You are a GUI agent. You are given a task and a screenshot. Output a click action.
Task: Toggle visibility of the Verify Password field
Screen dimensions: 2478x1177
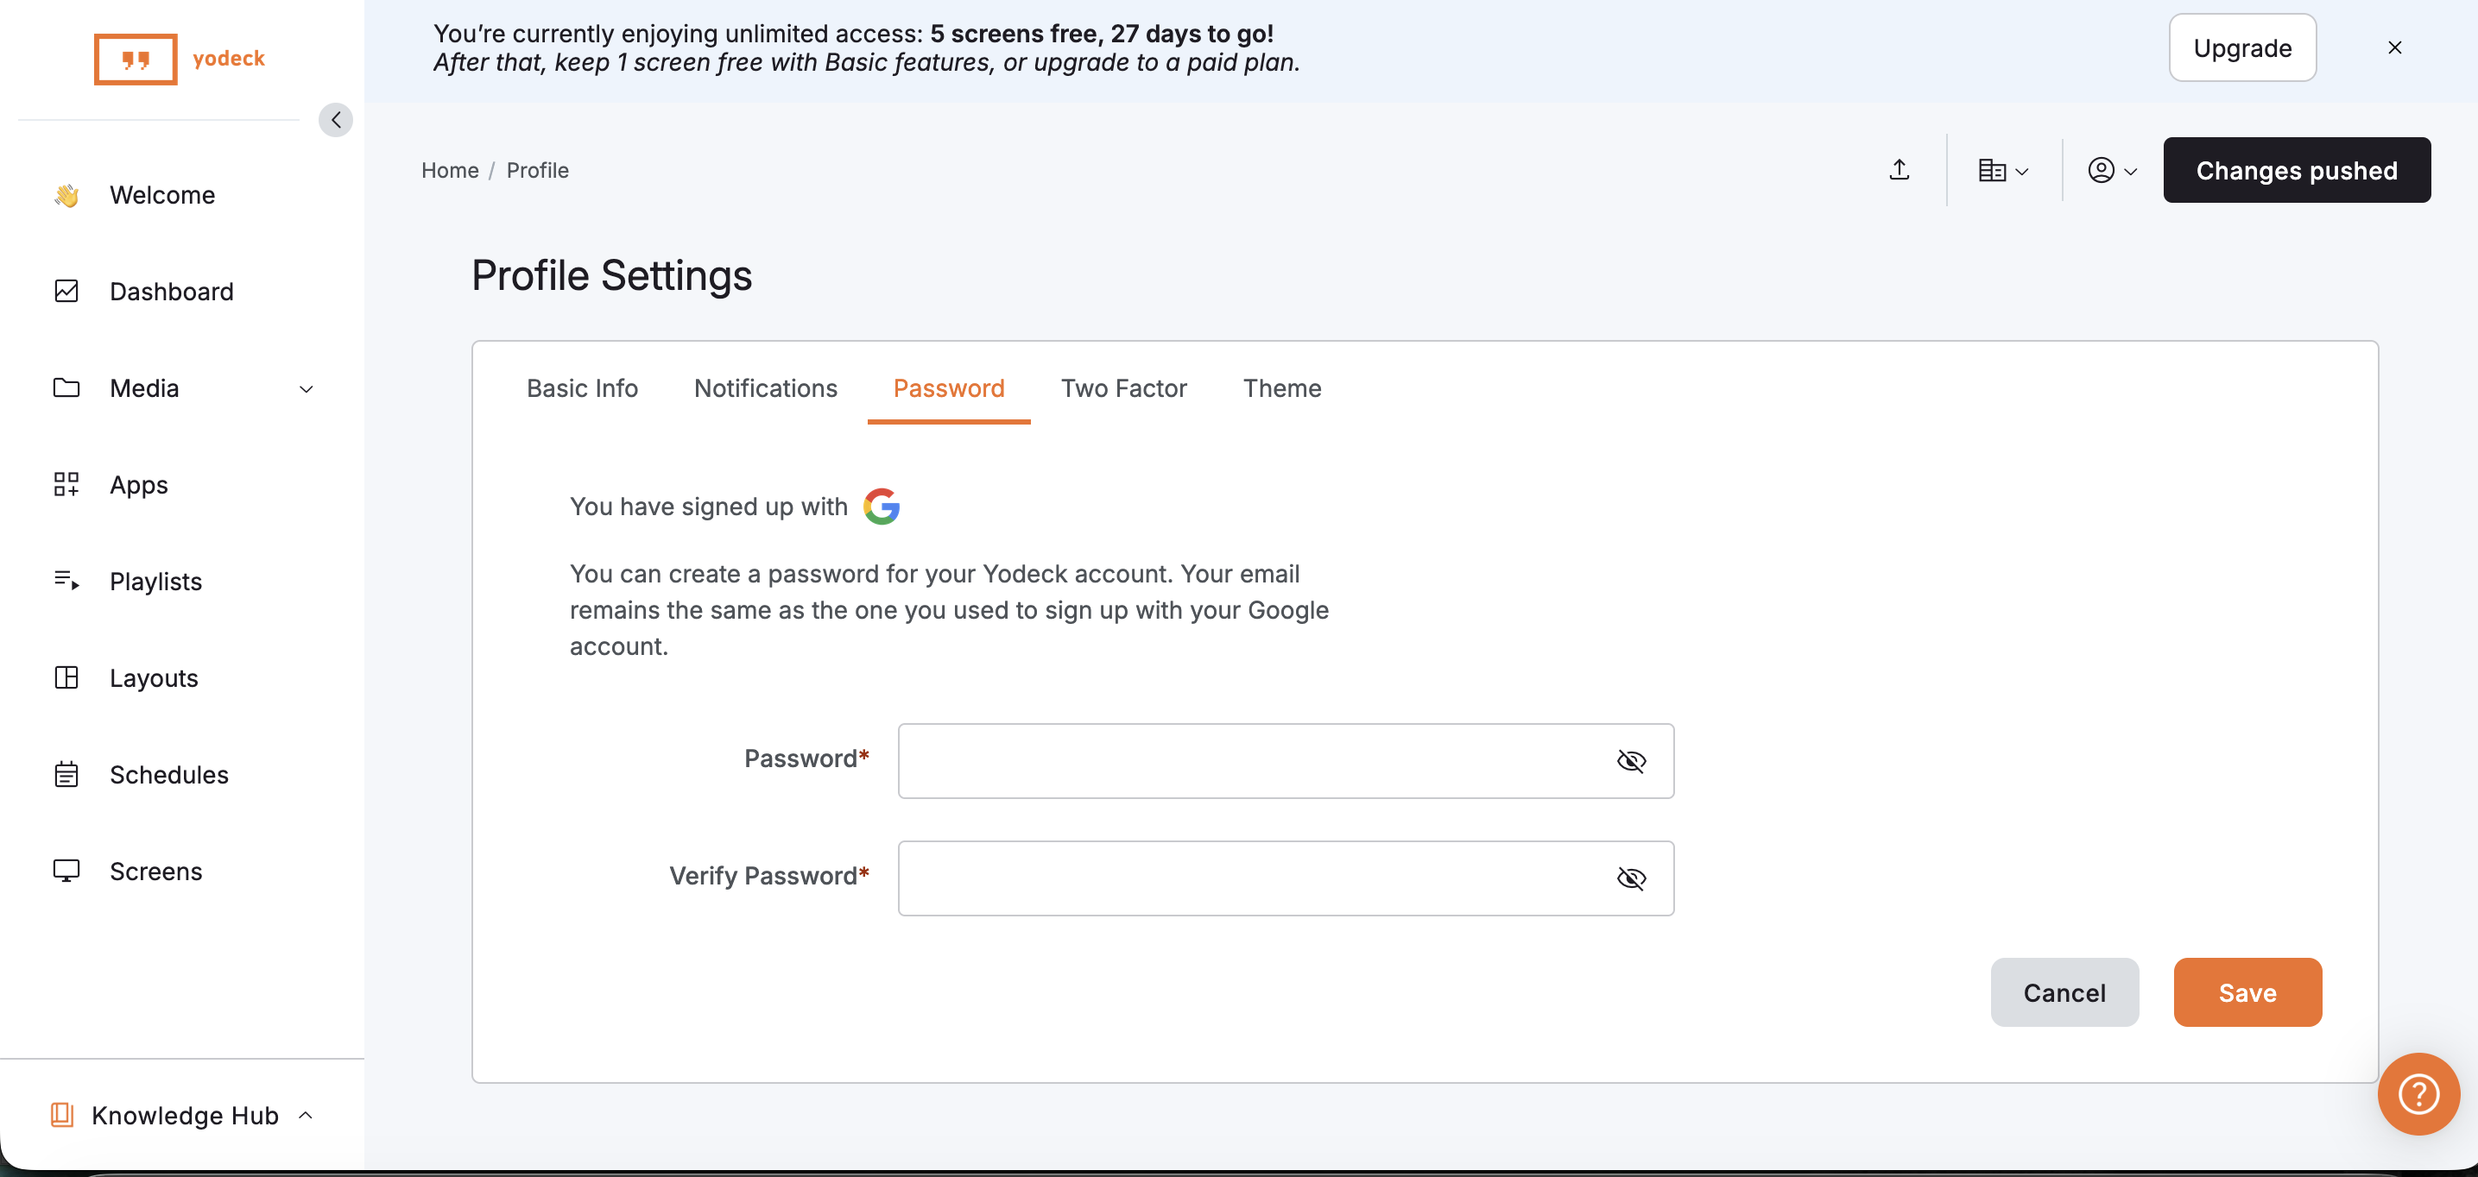pos(1630,878)
